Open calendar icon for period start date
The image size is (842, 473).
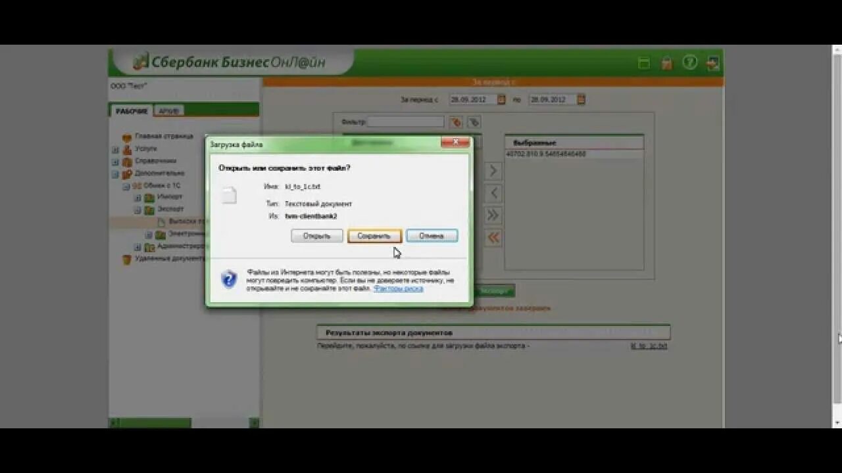click(x=501, y=99)
